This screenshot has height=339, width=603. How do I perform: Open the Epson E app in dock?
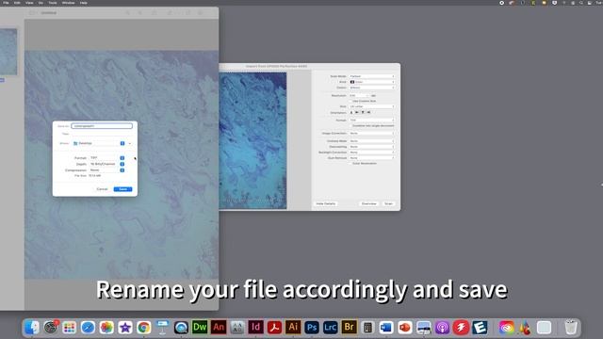click(x=480, y=328)
